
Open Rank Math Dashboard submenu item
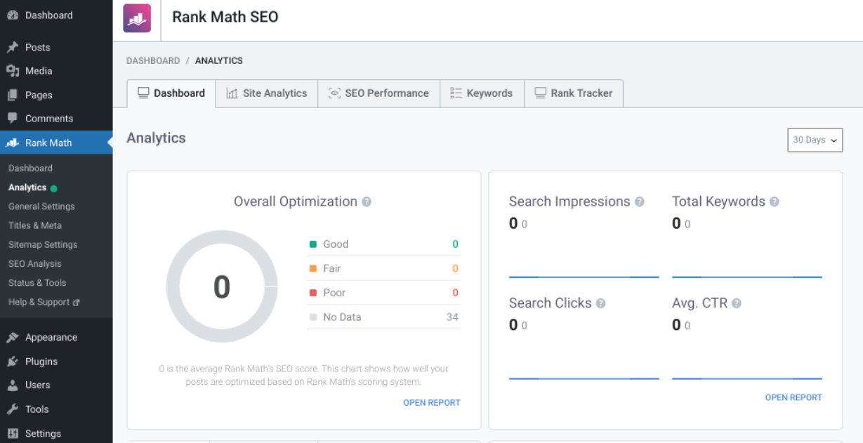(30, 168)
